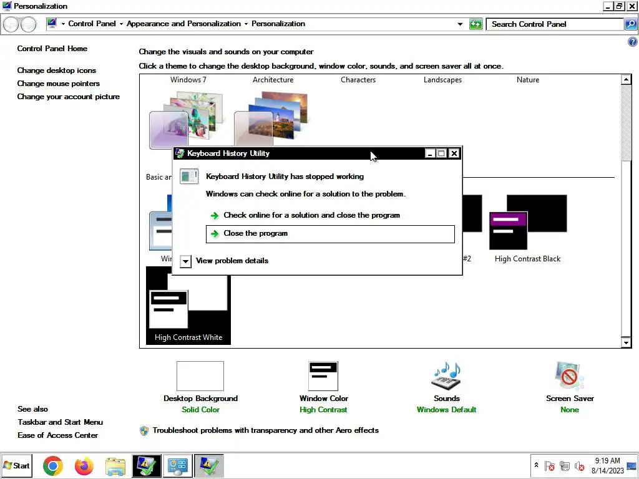Click the Personalization window title icon
639x479 pixels.
(6, 6)
